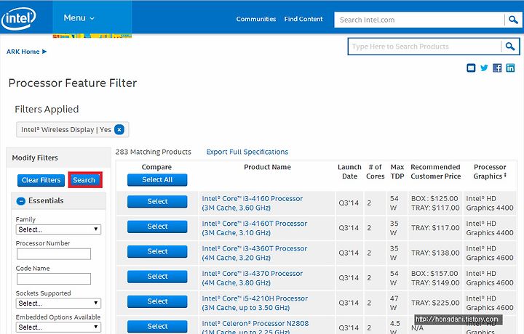This screenshot has height=334, width=524.
Task: Click the Clear Filters button
Action: coord(41,180)
